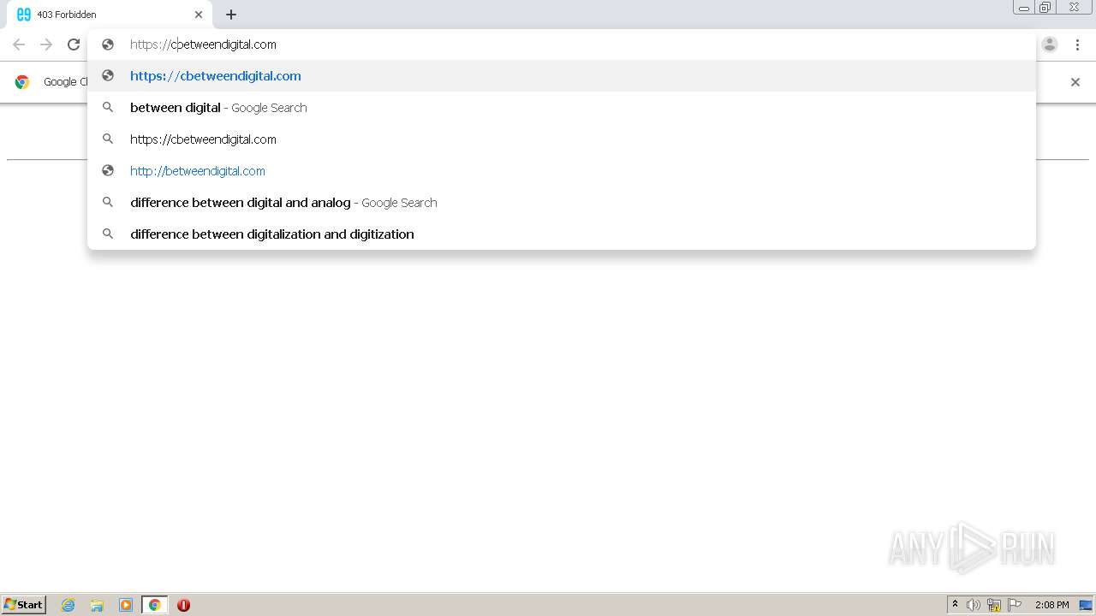Close the 403 Forbidden tab

click(199, 15)
